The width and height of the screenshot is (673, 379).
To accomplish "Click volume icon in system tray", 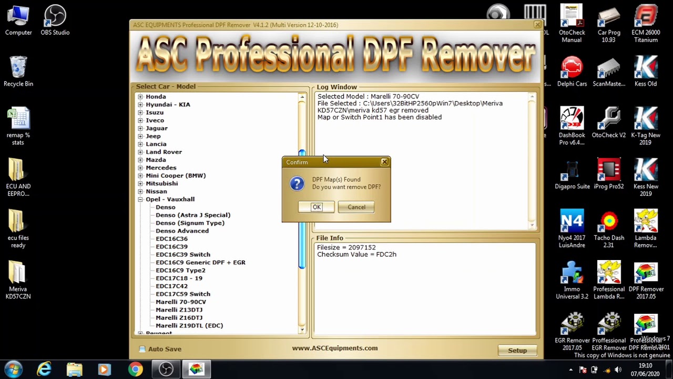I will (618, 370).
